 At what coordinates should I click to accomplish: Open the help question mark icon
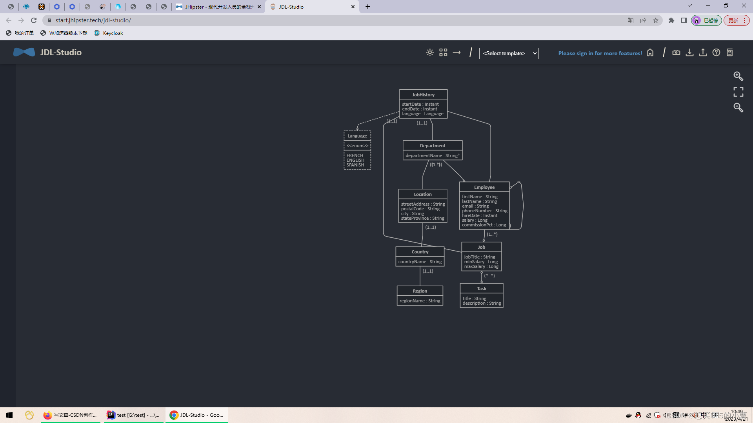(716, 52)
